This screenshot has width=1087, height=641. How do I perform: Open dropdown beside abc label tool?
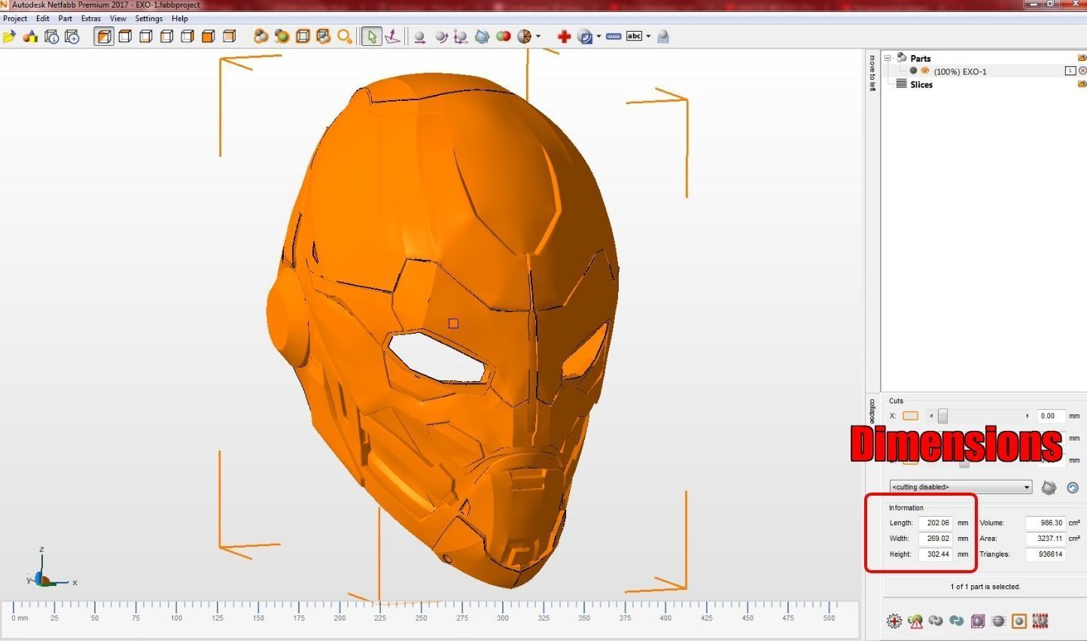pyautogui.click(x=648, y=36)
